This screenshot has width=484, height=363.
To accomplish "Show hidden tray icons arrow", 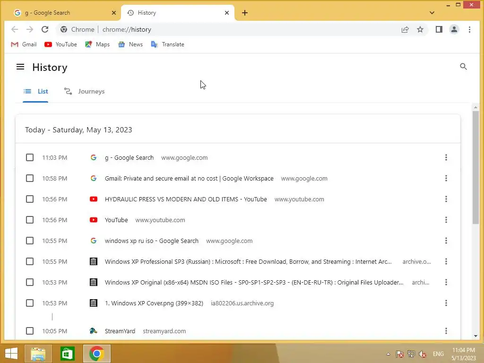I will point(389,354).
